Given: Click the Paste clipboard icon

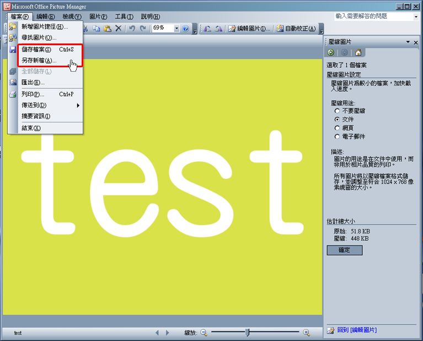Looking at the screenshot, I should coord(108,28).
